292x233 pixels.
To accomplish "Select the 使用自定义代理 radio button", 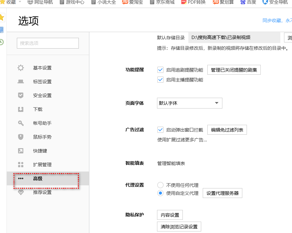I will point(160,193).
